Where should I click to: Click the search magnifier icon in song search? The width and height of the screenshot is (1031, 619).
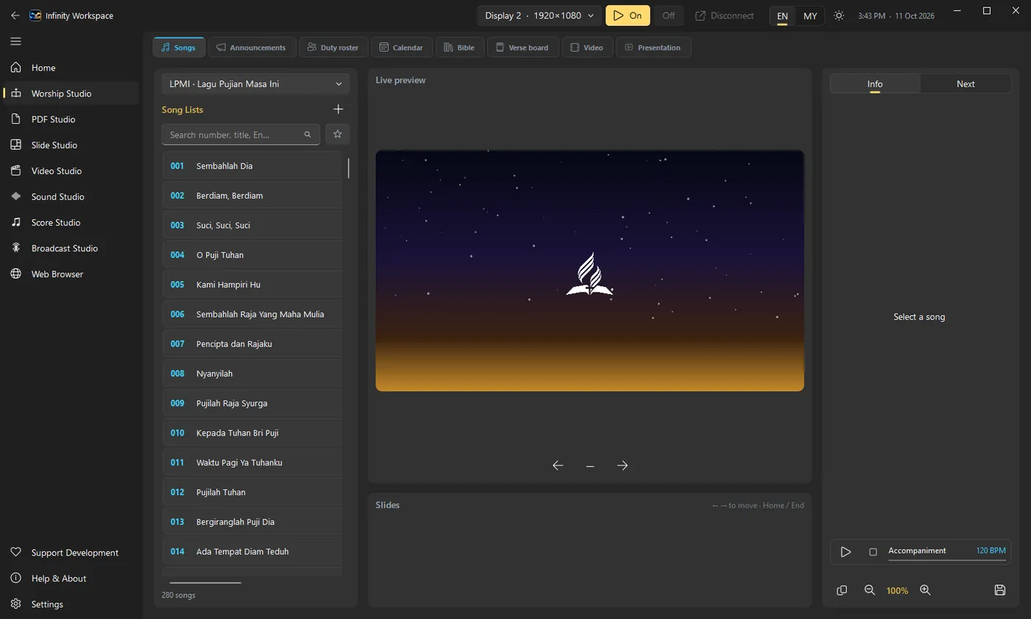point(308,135)
